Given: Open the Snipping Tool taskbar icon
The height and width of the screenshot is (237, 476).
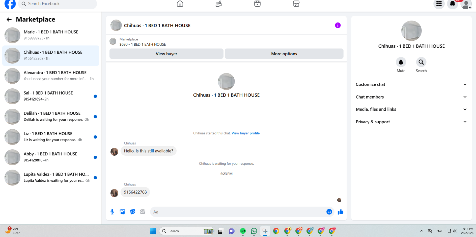Looking at the screenshot, I should pyautogui.click(x=265, y=231).
